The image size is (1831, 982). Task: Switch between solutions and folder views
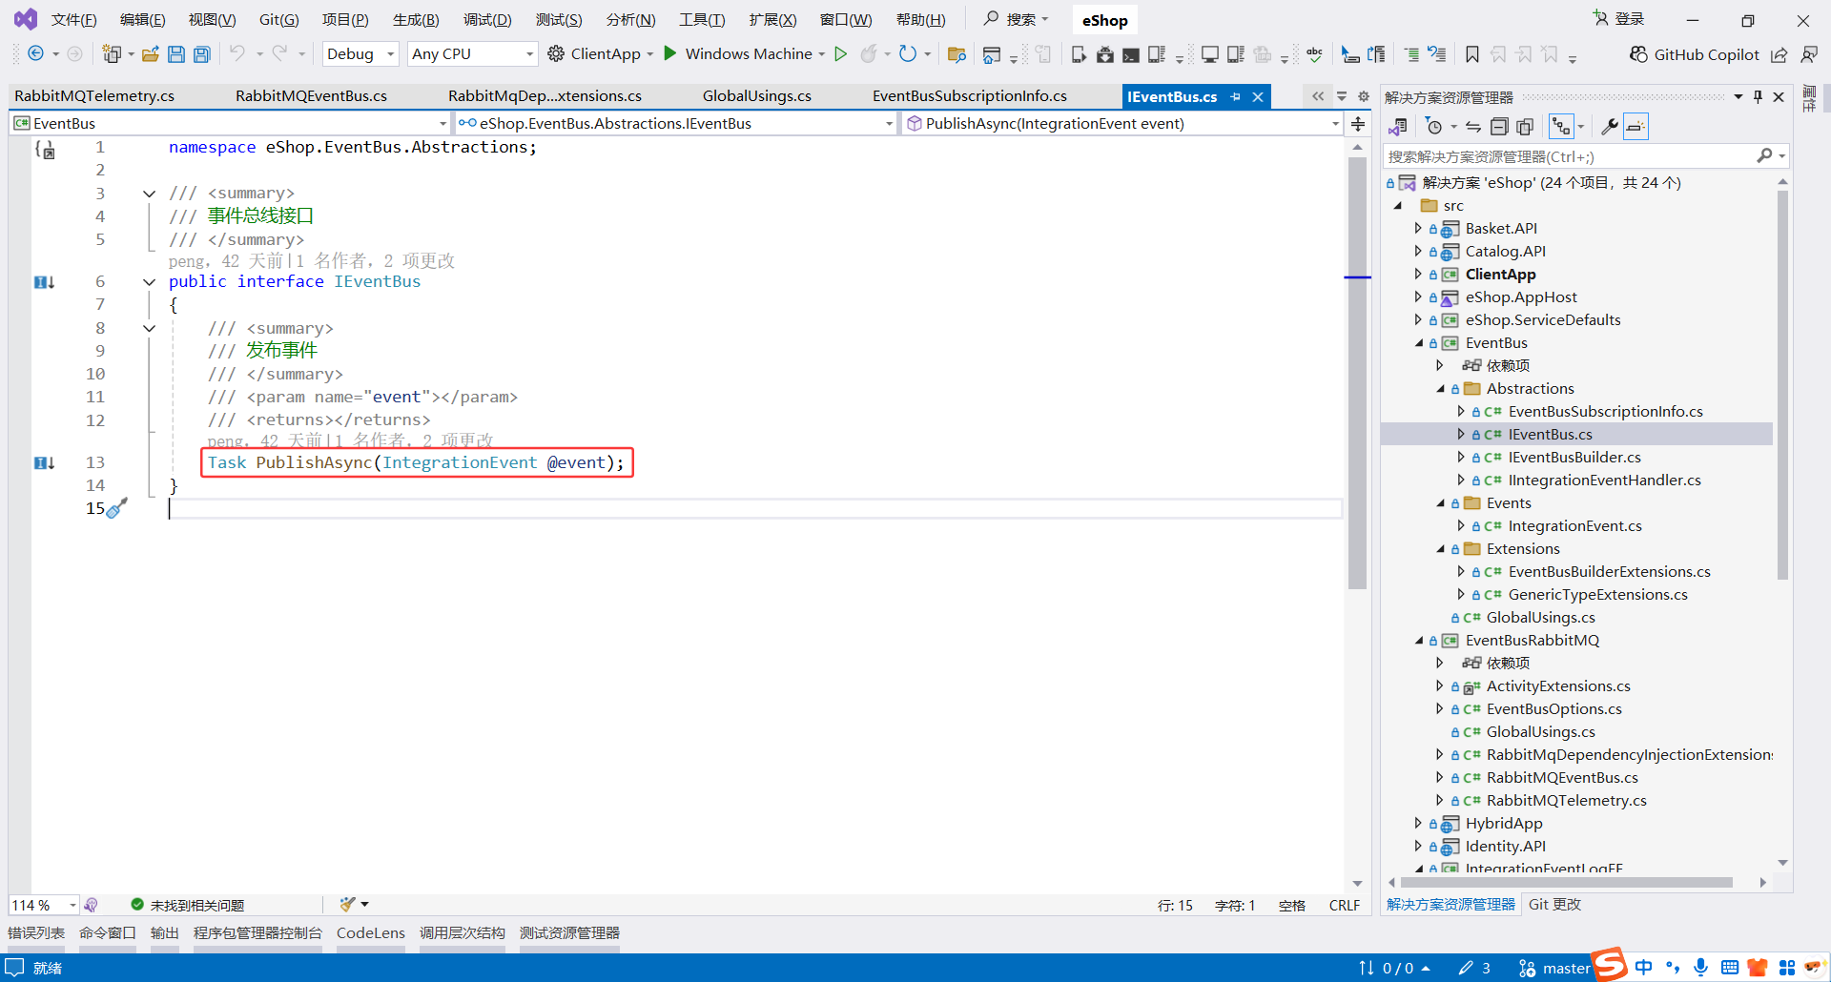(1398, 127)
